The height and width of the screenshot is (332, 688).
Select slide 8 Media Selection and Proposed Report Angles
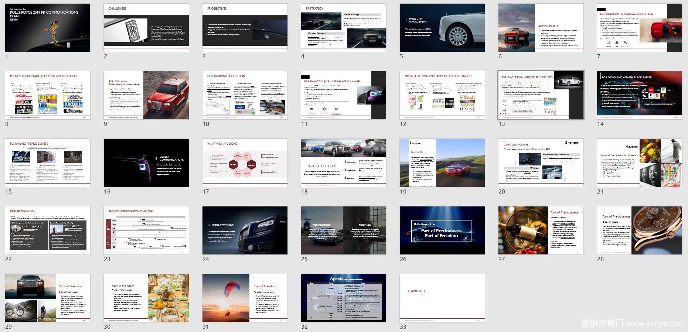coord(48,95)
